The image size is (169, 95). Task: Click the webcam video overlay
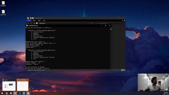coord(153,83)
